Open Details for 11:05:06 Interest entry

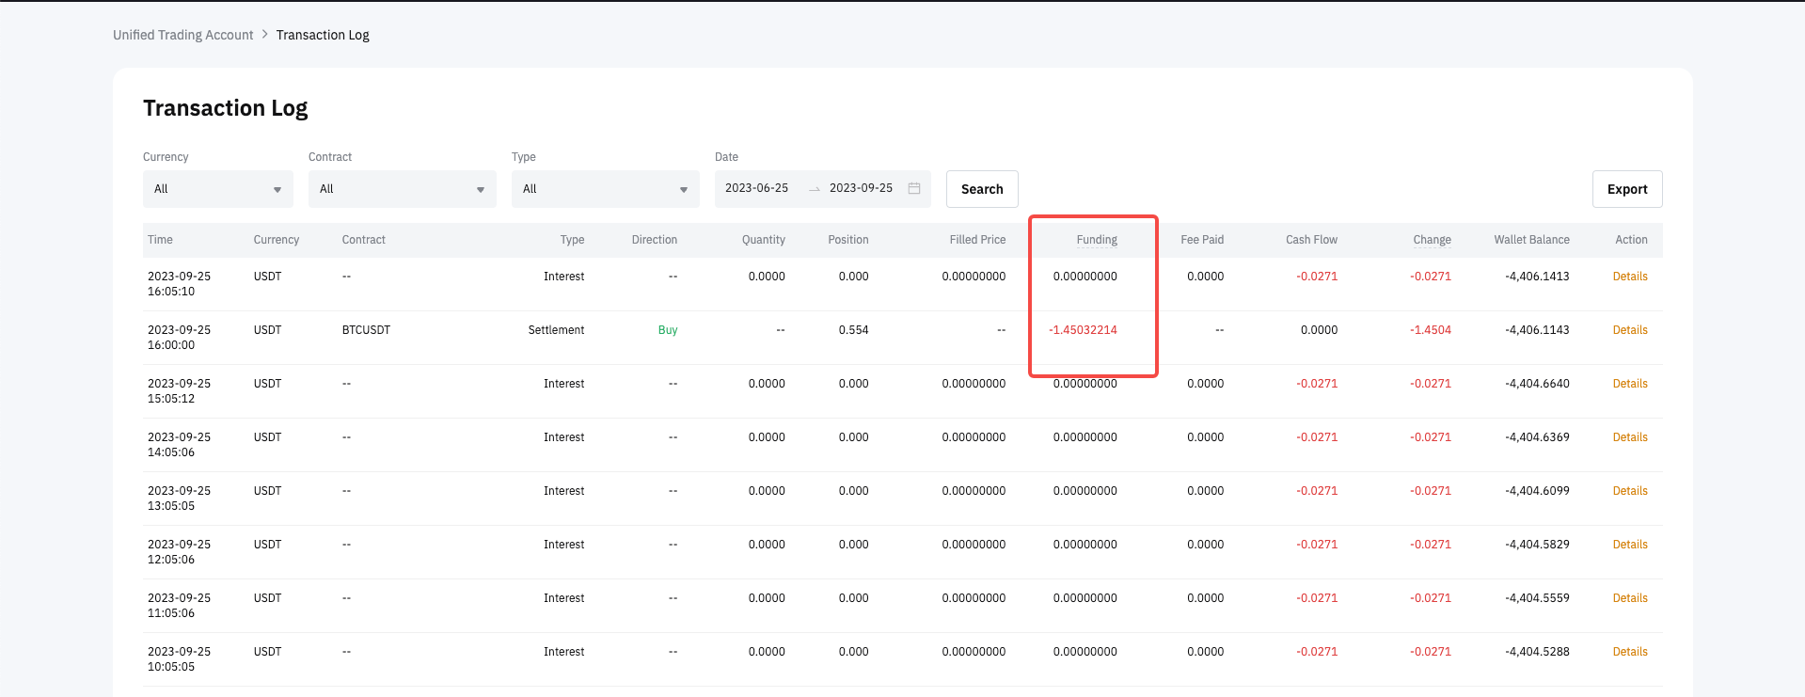(1629, 598)
